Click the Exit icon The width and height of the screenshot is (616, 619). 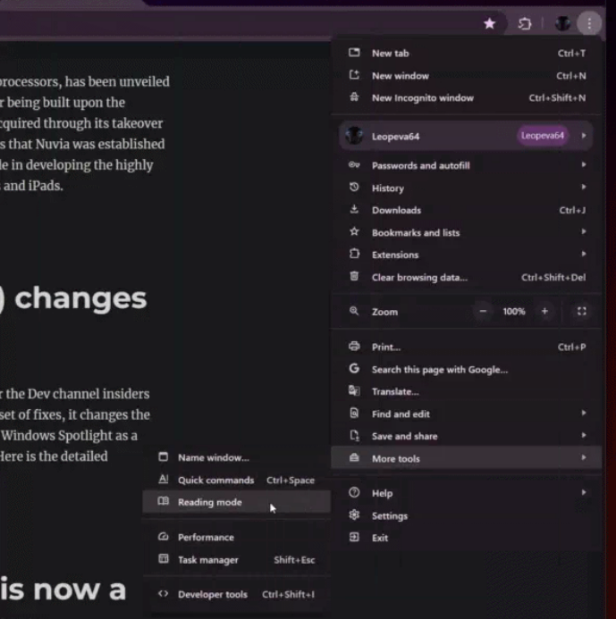click(354, 537)
